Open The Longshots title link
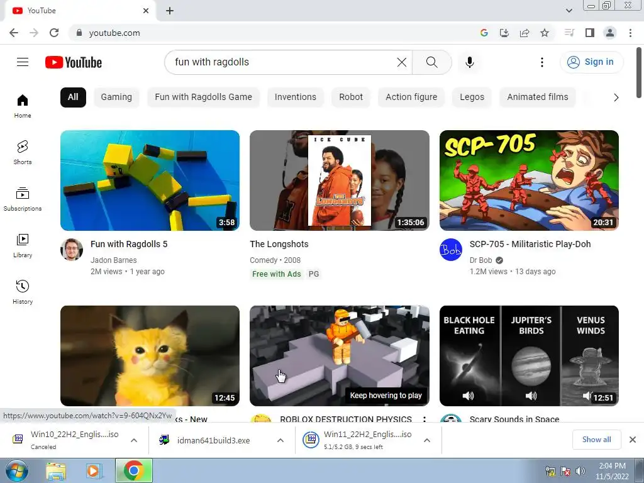This screenshot has width=644, height=483. coord(279,244)
